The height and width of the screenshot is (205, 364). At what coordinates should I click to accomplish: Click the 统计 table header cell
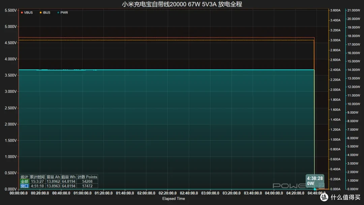[x=24, y=177]
